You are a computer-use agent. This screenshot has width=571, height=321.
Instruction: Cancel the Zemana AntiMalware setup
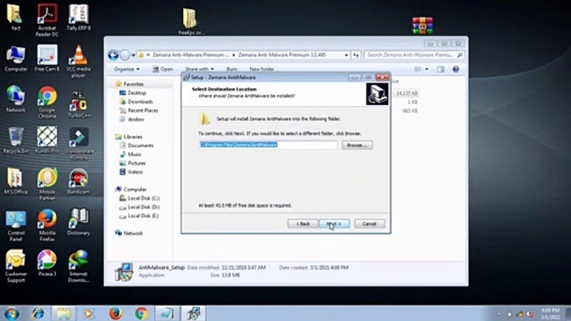coord(369,223)
